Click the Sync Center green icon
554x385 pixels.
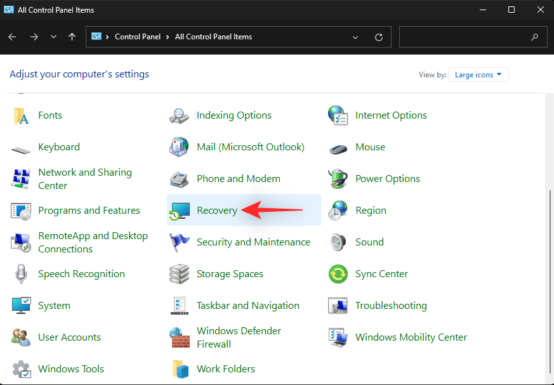click(x=338, y=274)
